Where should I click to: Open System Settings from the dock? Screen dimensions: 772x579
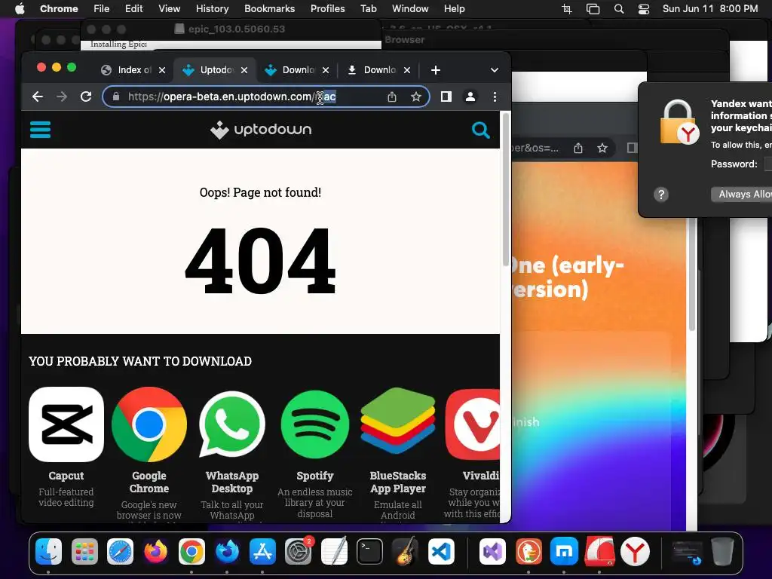coord(299,551)
